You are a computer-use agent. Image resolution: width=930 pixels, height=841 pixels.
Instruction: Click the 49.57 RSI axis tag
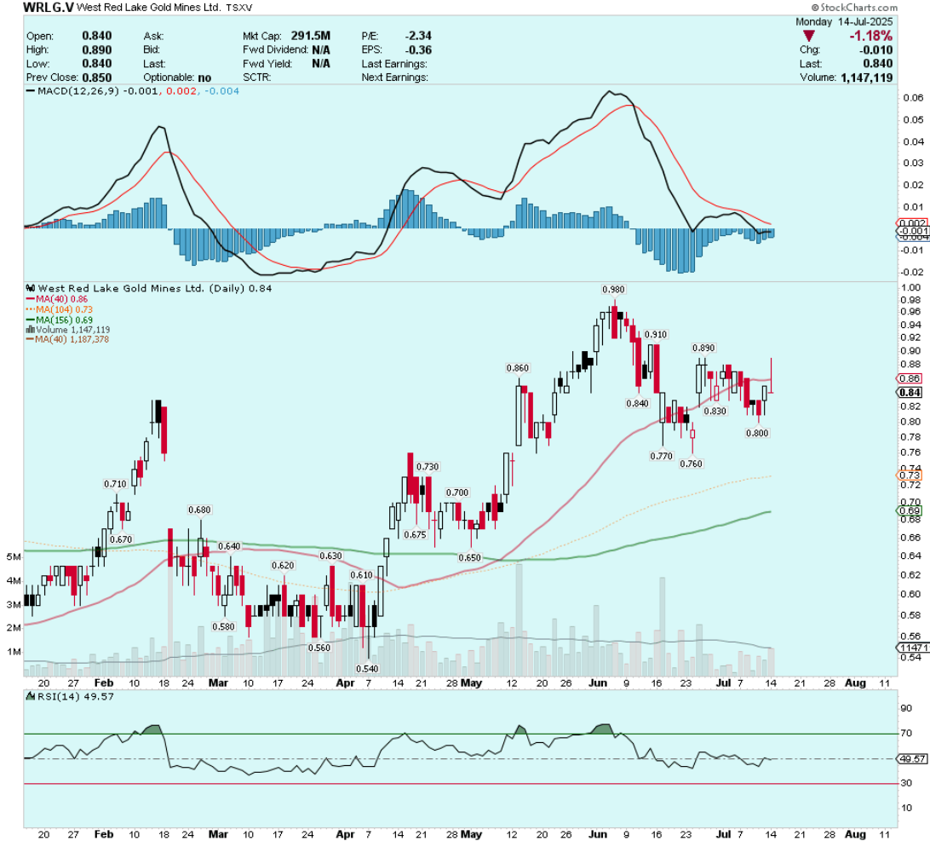click(912, 759)
